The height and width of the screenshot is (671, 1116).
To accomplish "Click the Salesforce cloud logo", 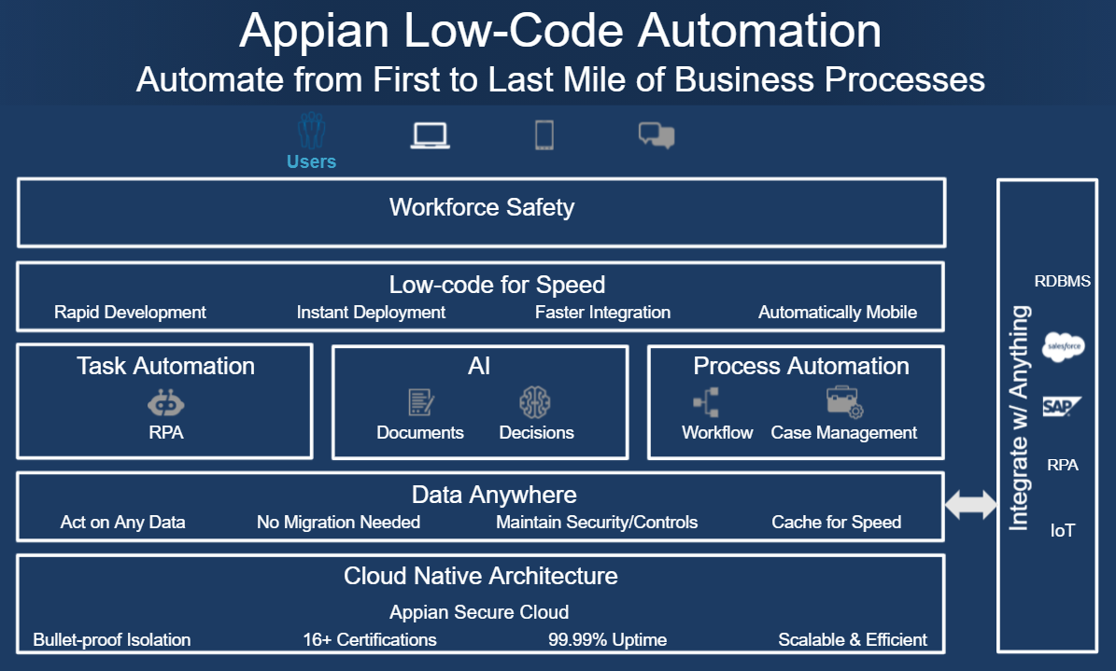I will click(1063, 346).
